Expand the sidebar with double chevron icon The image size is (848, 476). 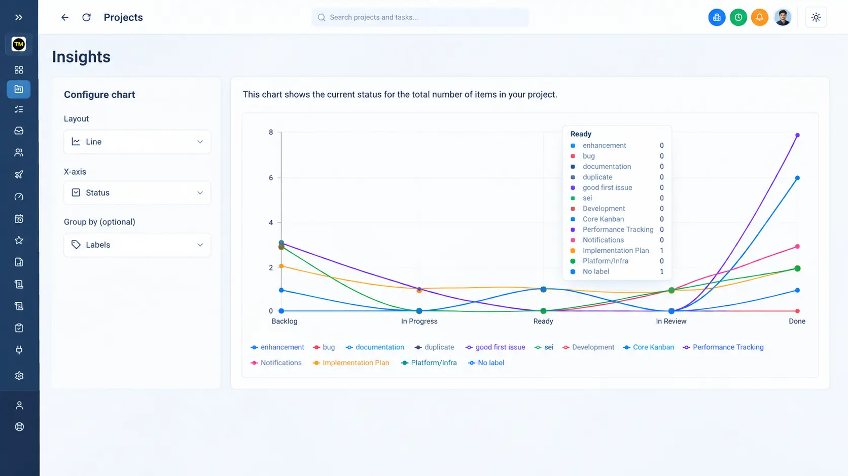[19, 17]
